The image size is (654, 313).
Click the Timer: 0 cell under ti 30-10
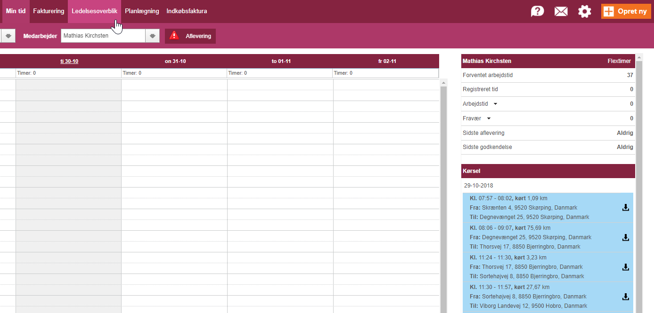(x=68, y=73)
